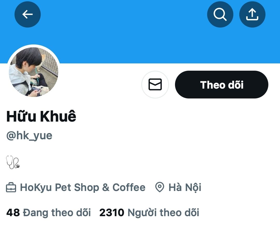
Task: Open HoKyu Pet Shop & Coffee text
Action: click(x=83, y=187)
